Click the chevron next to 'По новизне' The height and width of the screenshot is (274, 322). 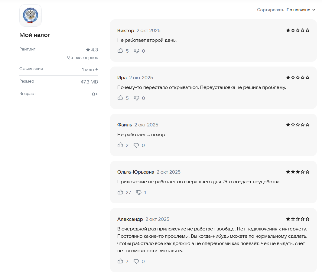tap(314, 10)
